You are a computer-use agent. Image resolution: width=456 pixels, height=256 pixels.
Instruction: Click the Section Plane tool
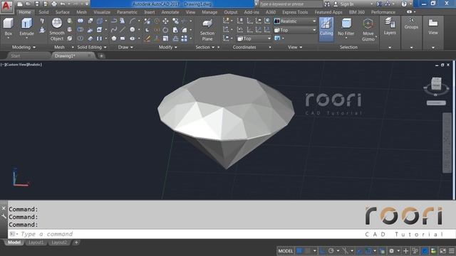pos(207,30)
